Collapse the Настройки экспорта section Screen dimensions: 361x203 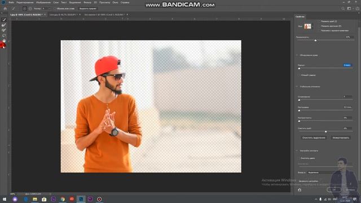click(x=297, y=151)
